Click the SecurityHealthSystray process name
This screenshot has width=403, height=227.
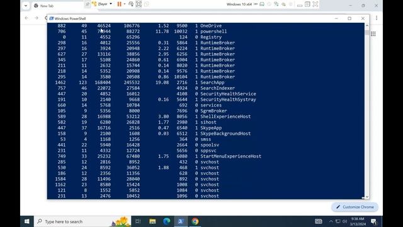pos(228,100)
